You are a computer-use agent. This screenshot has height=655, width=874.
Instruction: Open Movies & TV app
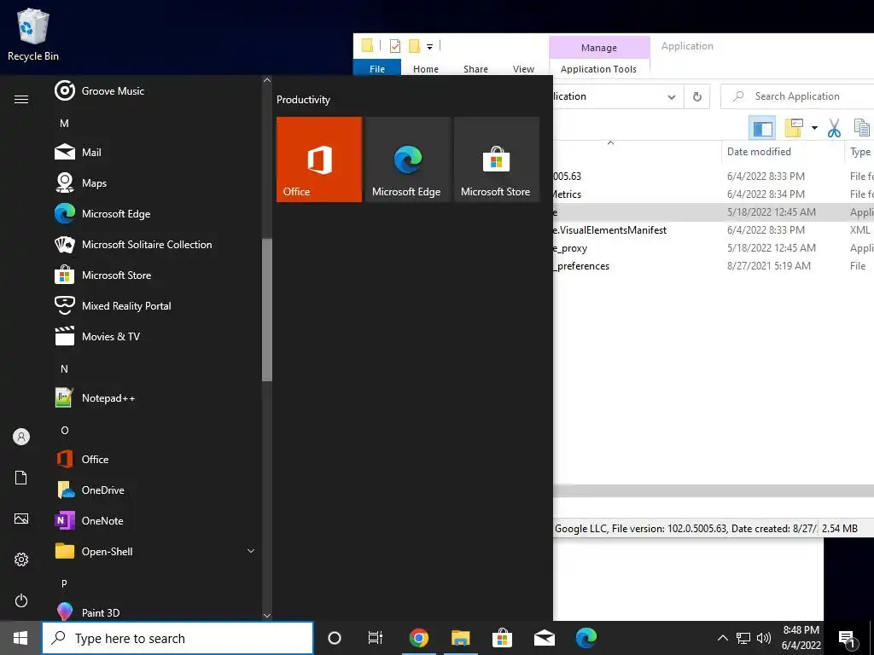[x=156, y=336]
